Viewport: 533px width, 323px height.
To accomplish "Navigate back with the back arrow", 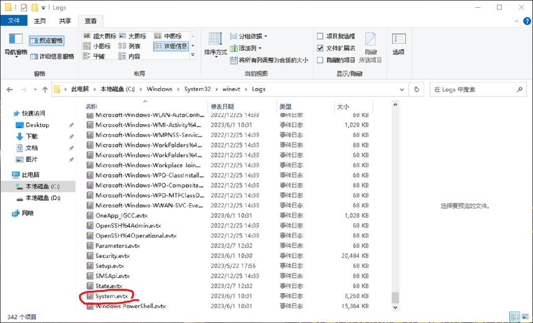I will point(9,89).
